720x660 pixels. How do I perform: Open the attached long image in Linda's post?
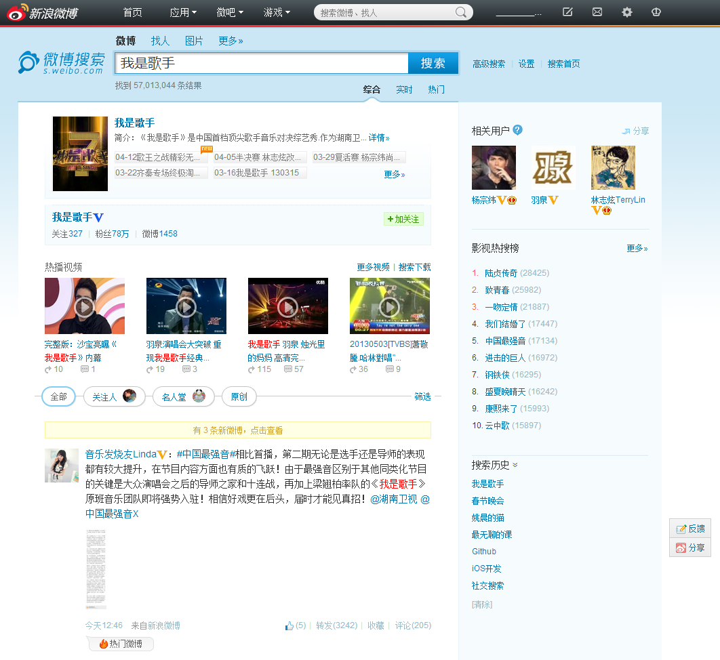[x=96, y=569]
